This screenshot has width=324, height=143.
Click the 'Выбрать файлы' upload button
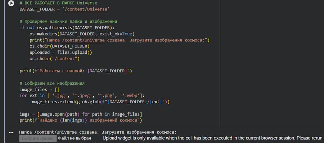click(x=38, y=138)
